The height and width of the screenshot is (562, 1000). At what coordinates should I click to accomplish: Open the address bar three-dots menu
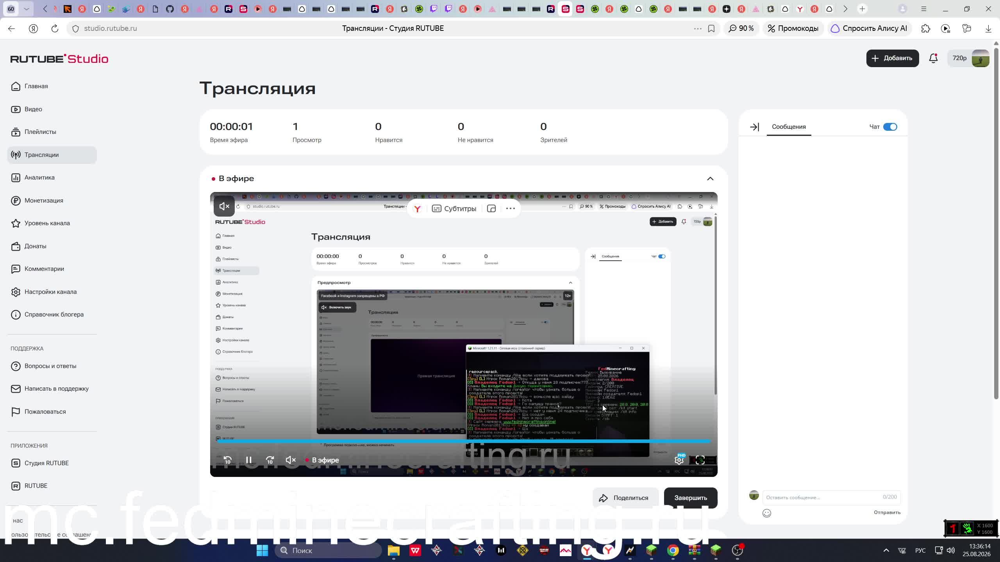tap(698, 28)
